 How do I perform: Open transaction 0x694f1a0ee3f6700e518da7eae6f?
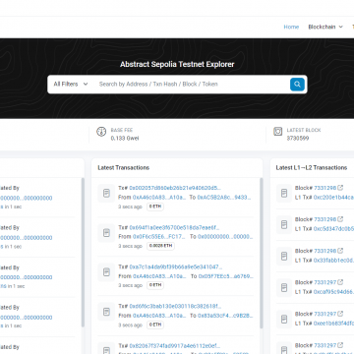[174, 227]
